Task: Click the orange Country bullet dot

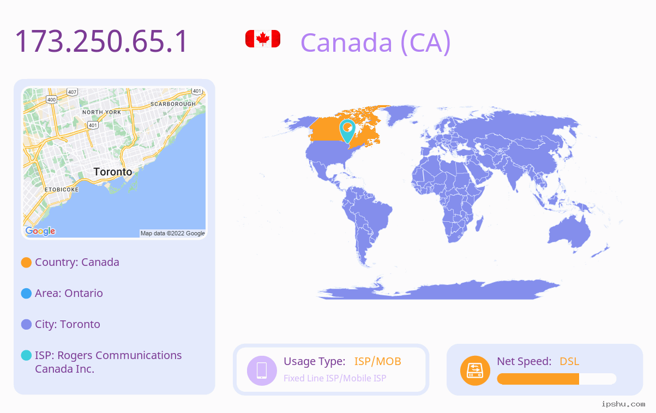Action: point(26,263)
